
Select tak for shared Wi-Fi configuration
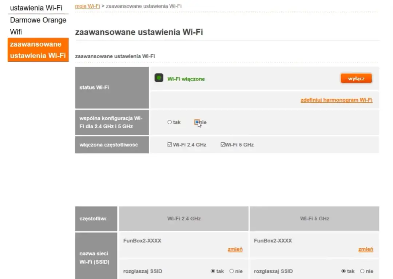pos(169,122)
